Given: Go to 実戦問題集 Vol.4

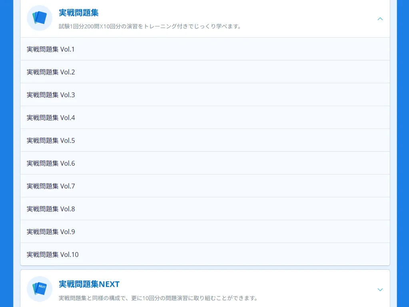Looking at the screenshot, I should pos(51,118).
